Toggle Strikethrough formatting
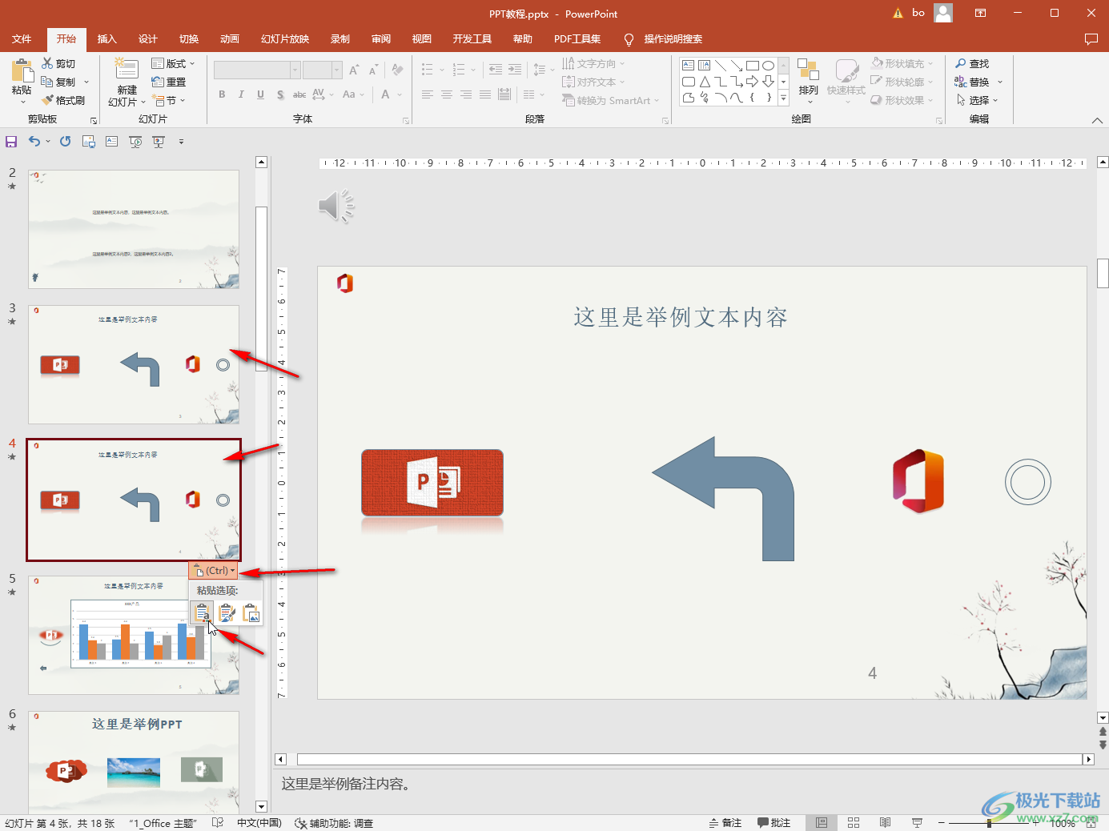Screen dimensions: 1109x831 (x=299, y=94)
